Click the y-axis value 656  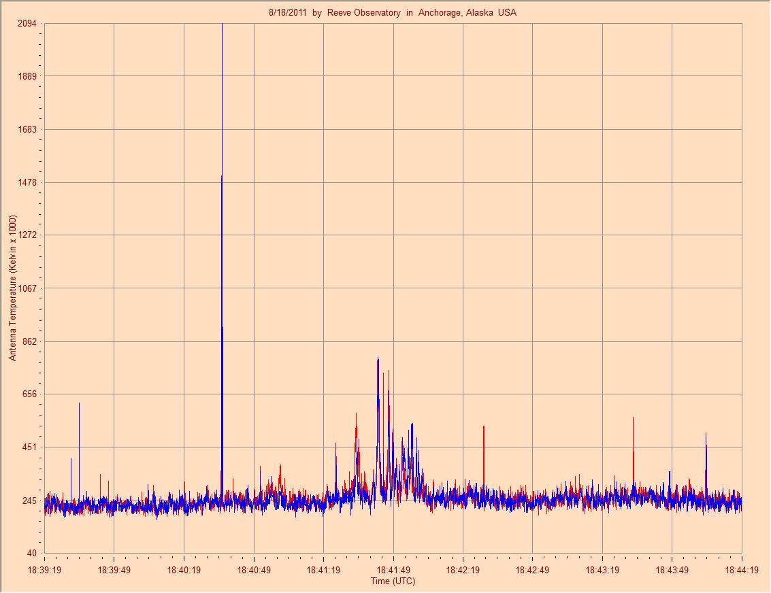(31, 394)
